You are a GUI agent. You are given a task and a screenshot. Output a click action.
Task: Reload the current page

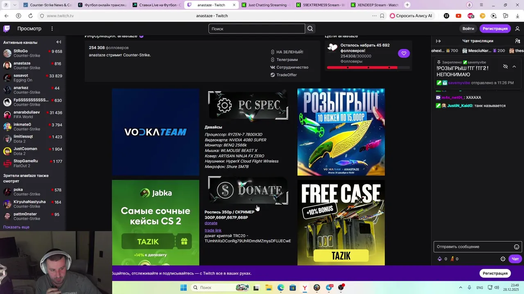click(x=30, y=16)
